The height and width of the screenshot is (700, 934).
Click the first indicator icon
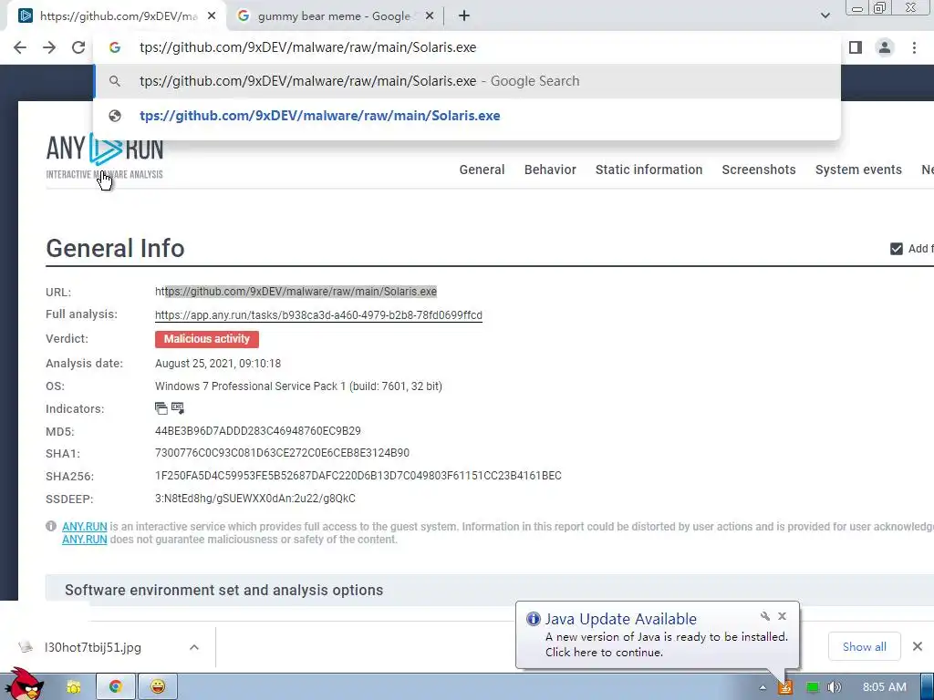pos(161,408)
